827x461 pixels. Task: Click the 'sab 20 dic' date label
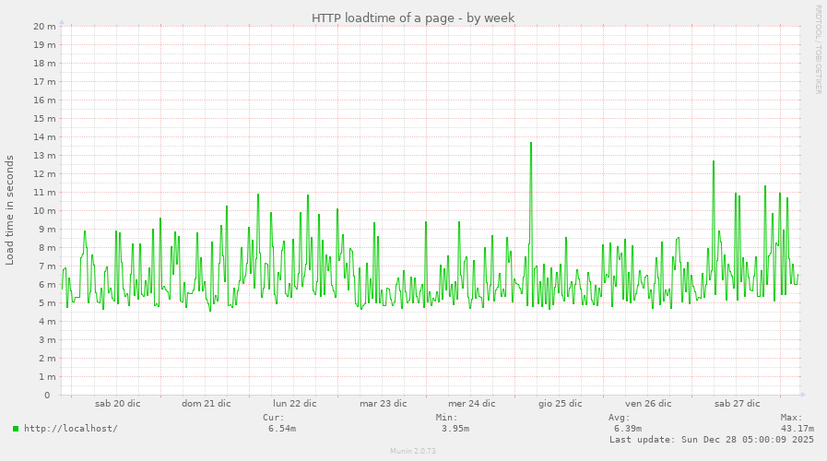coord(118,404)
